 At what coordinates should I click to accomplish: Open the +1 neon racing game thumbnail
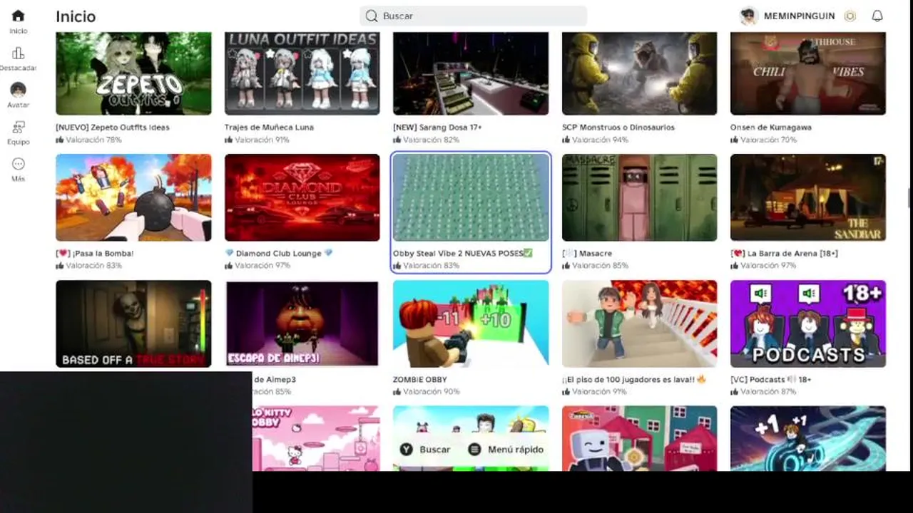pos(808,438)
